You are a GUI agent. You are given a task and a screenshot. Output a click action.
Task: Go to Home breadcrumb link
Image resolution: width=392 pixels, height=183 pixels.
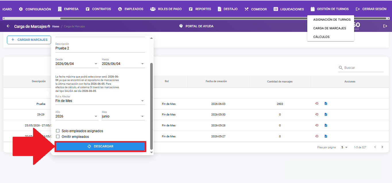pos(56,26)
